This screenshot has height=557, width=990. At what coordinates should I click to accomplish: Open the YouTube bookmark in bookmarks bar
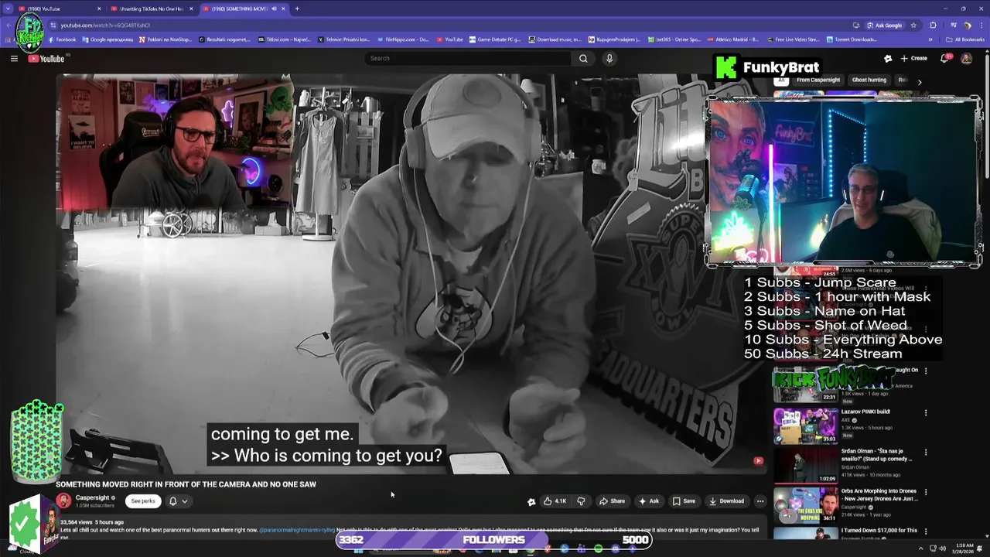tap(449, 39)
